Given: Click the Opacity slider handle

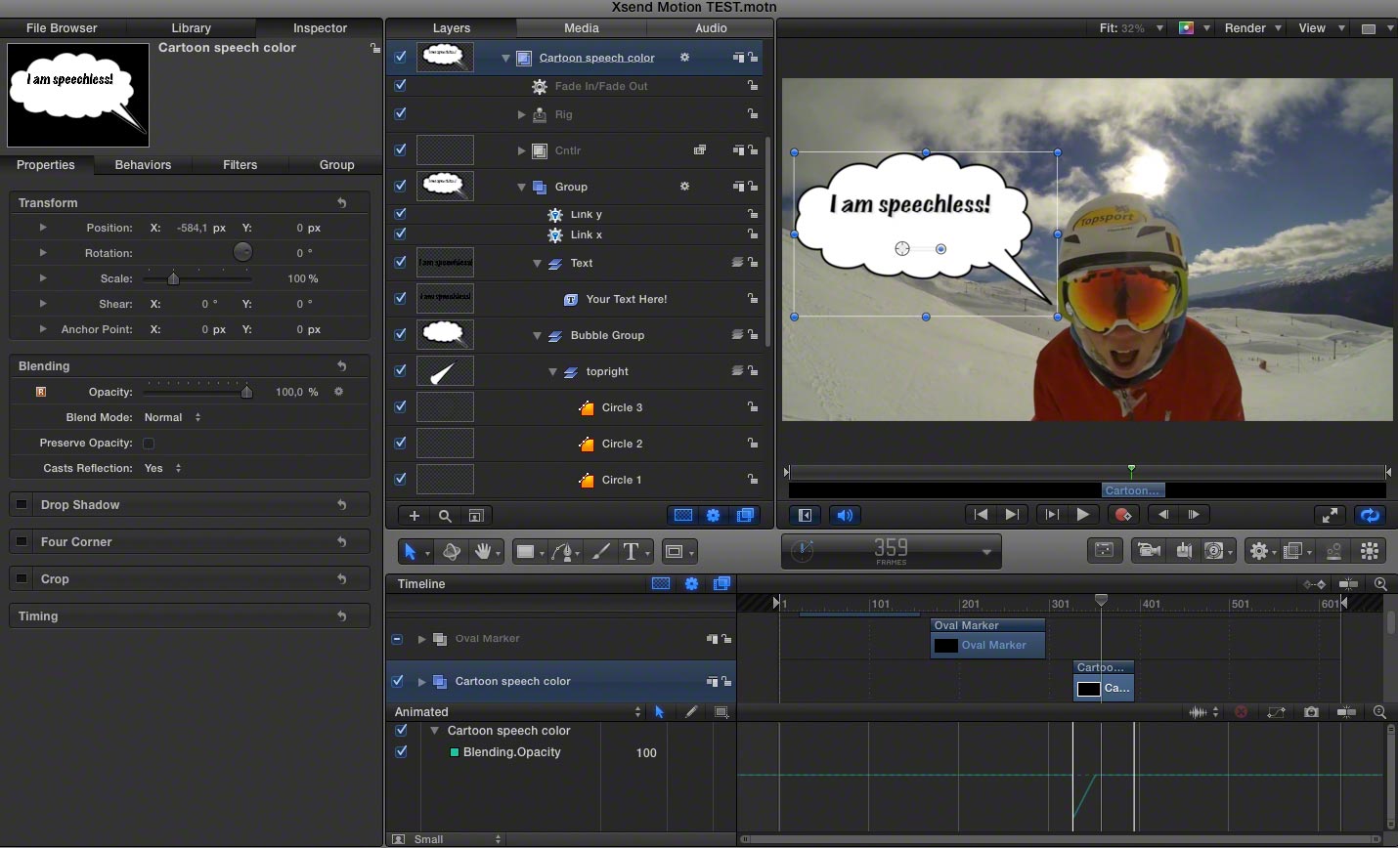Looking at the screenshot, I should tap(246, 392).
